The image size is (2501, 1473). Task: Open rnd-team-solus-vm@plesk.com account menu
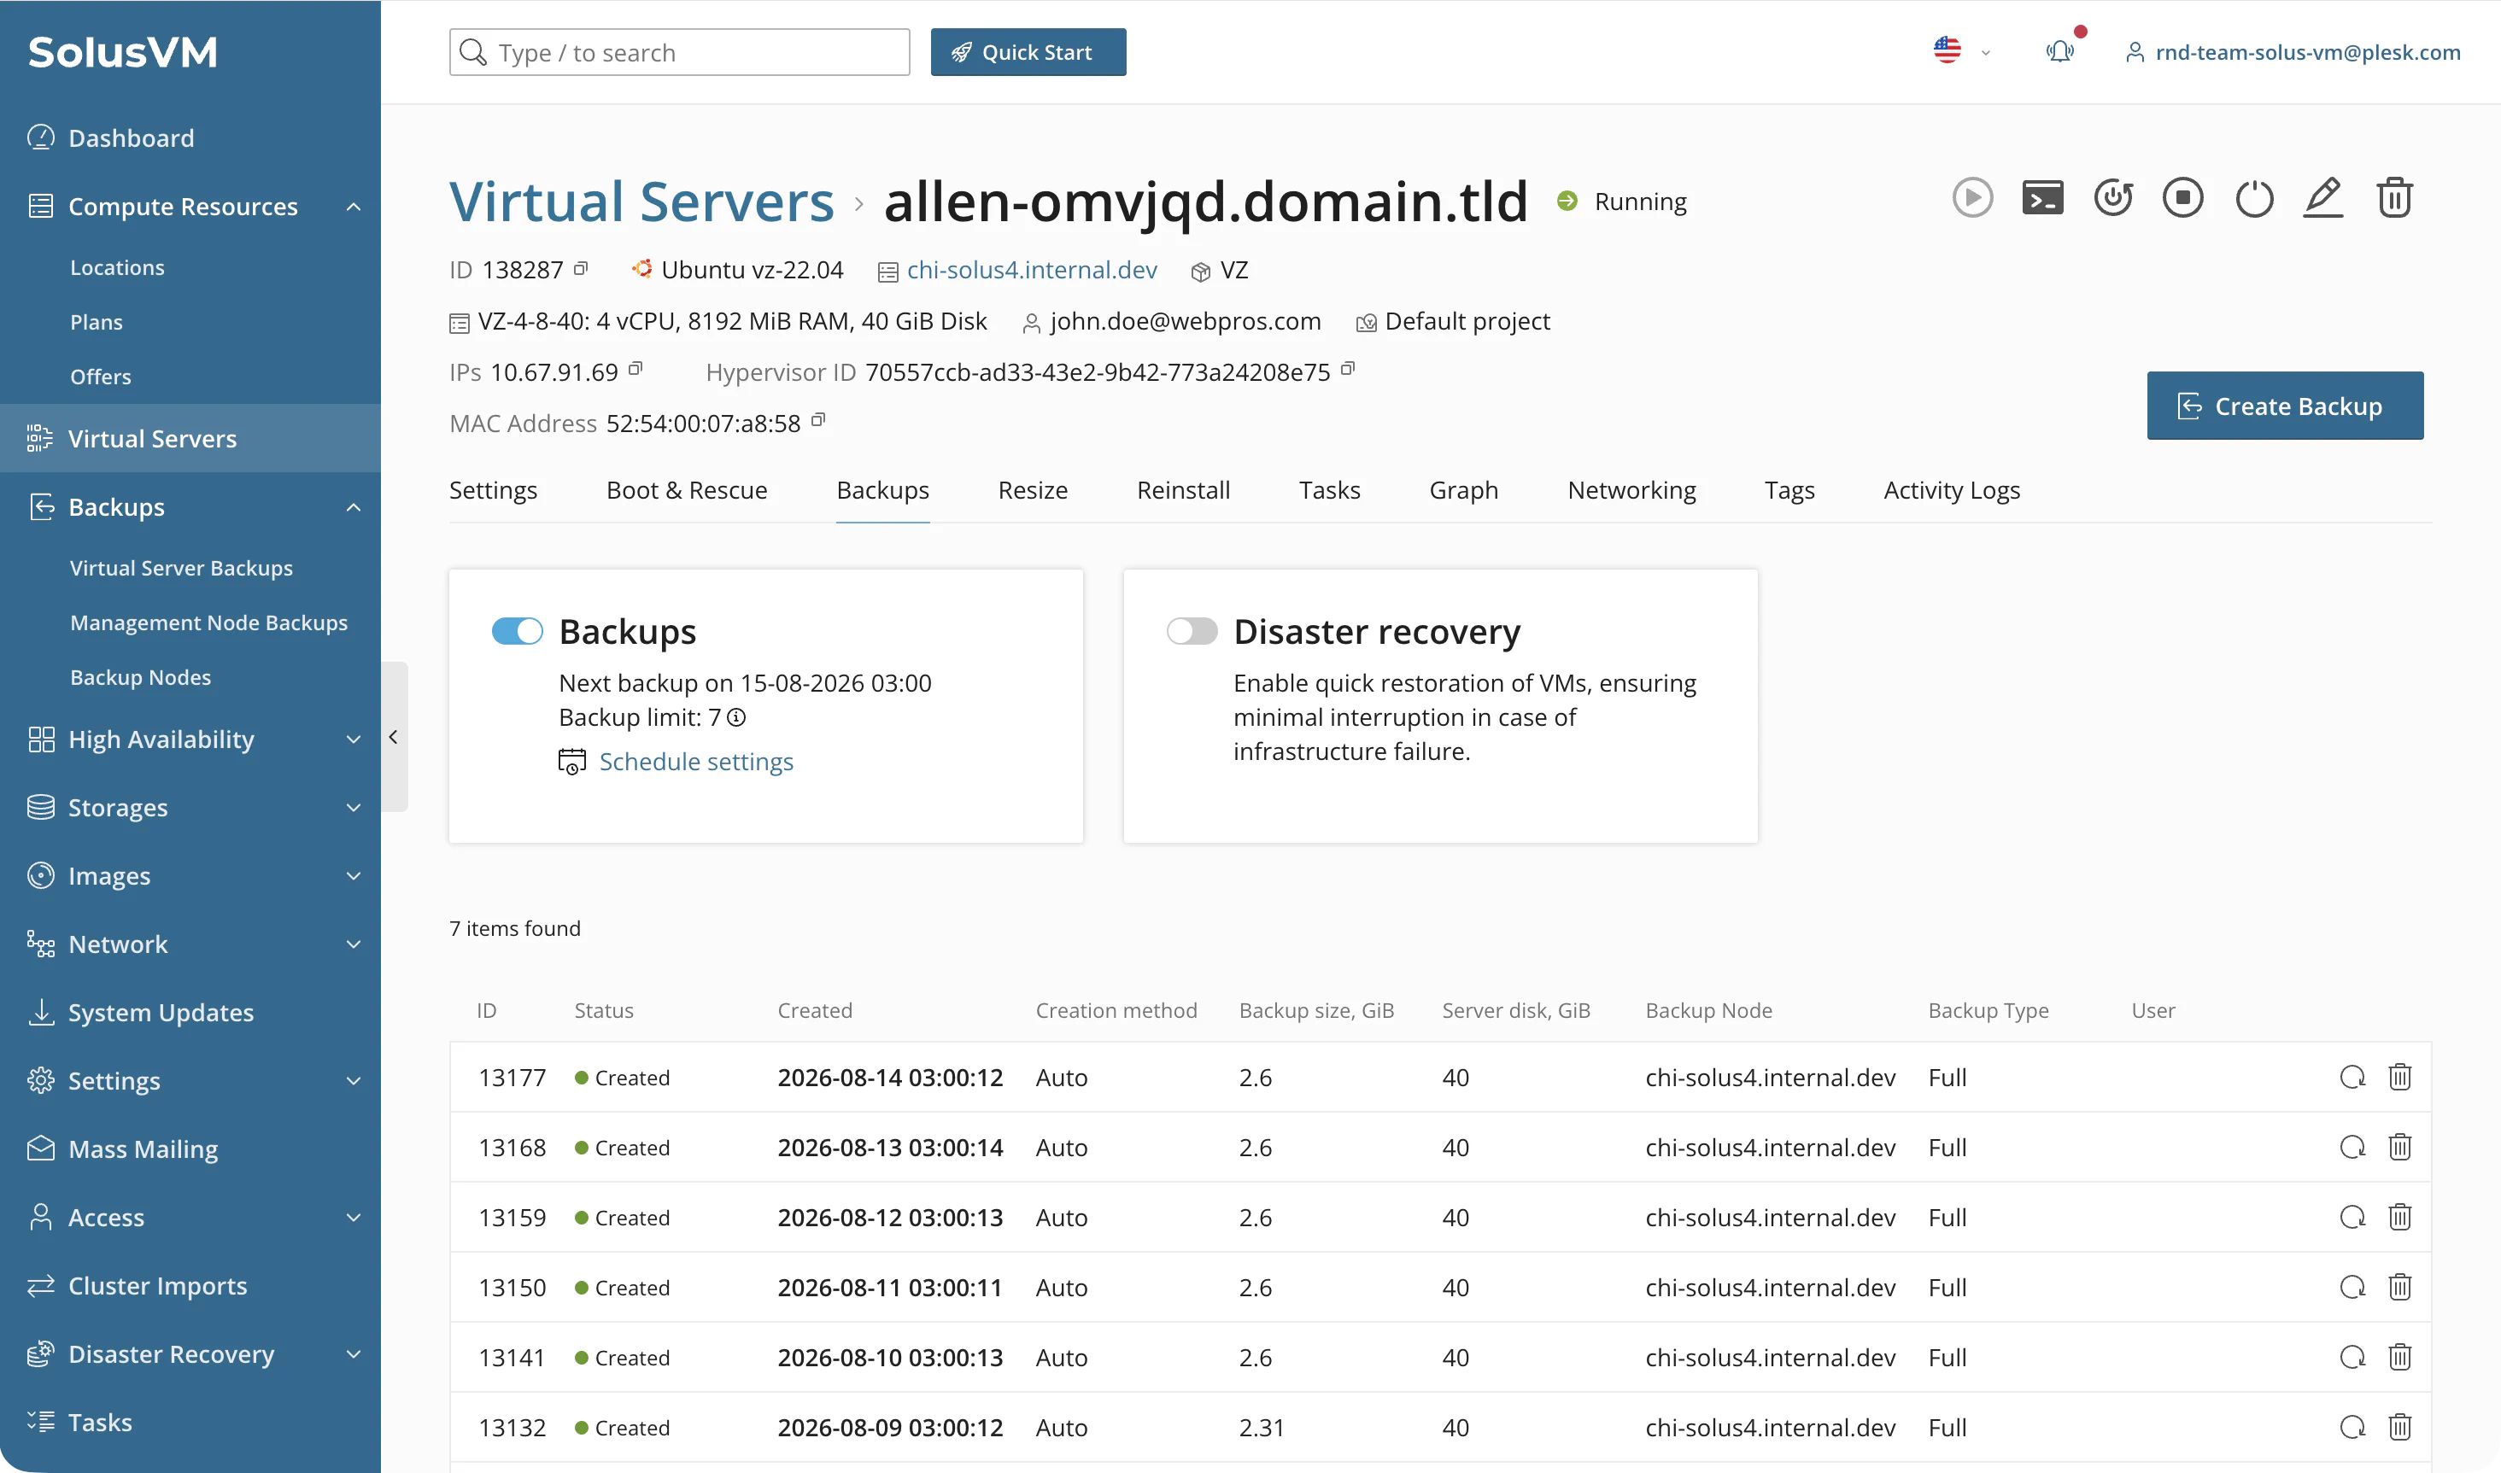click(x=2292, y=51)
